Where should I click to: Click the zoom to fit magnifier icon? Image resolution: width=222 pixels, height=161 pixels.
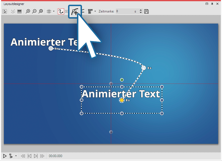click(41, 11)
